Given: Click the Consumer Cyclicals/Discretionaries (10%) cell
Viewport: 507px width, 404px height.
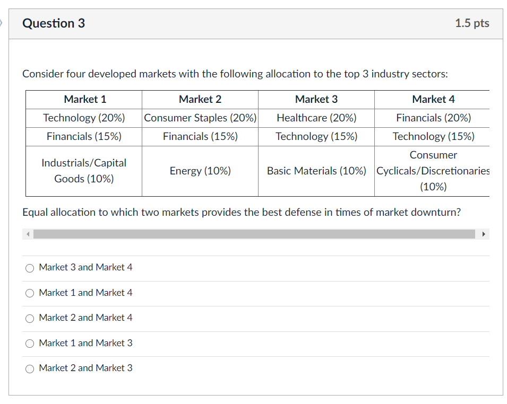Looking at the screenshot, I should pos(432,171).
